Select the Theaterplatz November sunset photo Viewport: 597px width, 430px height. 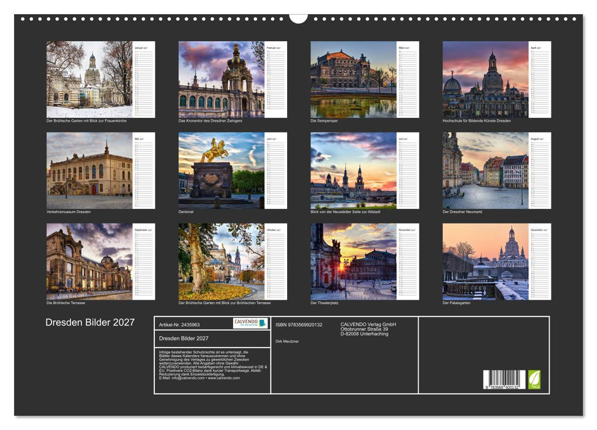354,262
